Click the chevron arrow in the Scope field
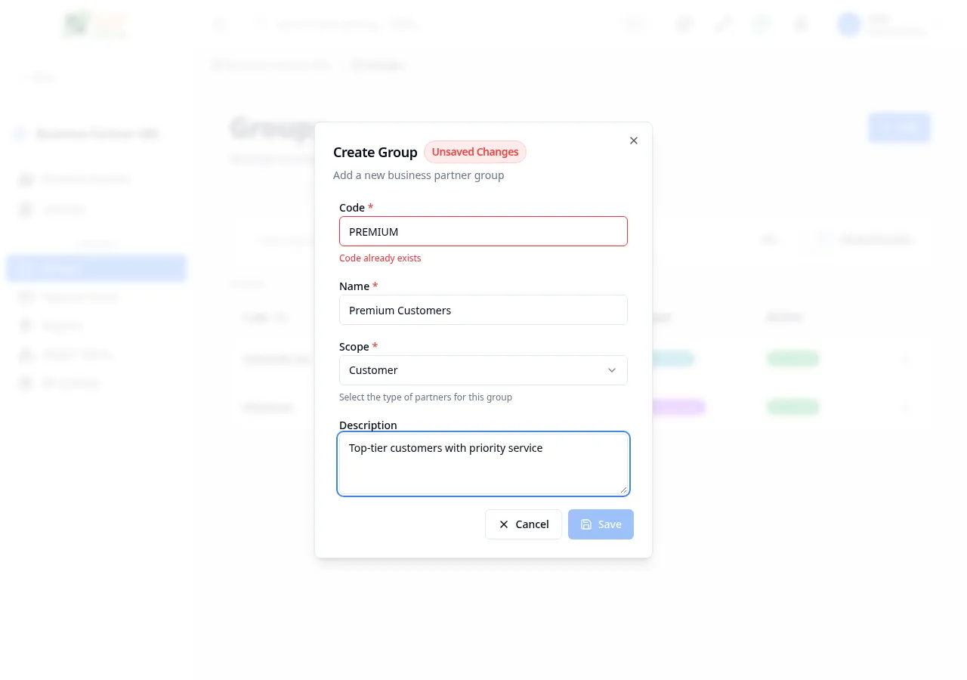This screenshot has height=680, width=967. [612, 370]
